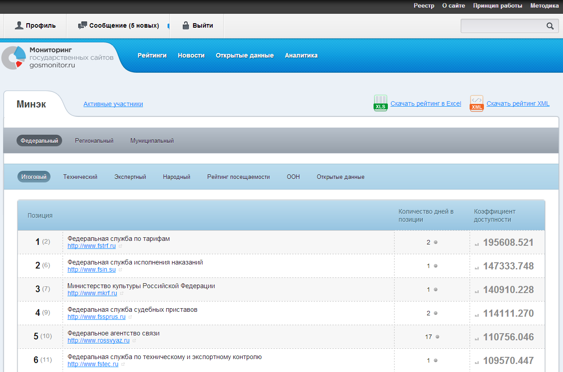
Task: Click the gosmonitor.ru pie chart logo
Action: click(x=13, y=58)
